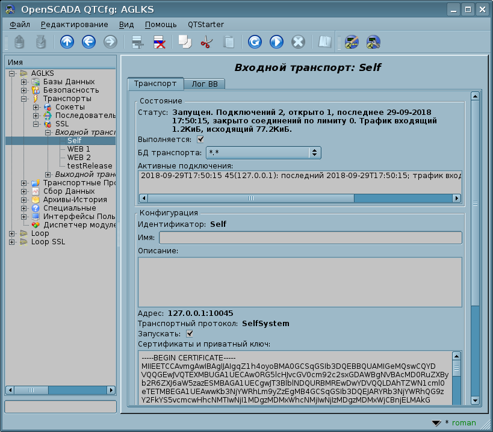
Task: Click the OpenSCADA title bar app icon
Action: (10, 10)
